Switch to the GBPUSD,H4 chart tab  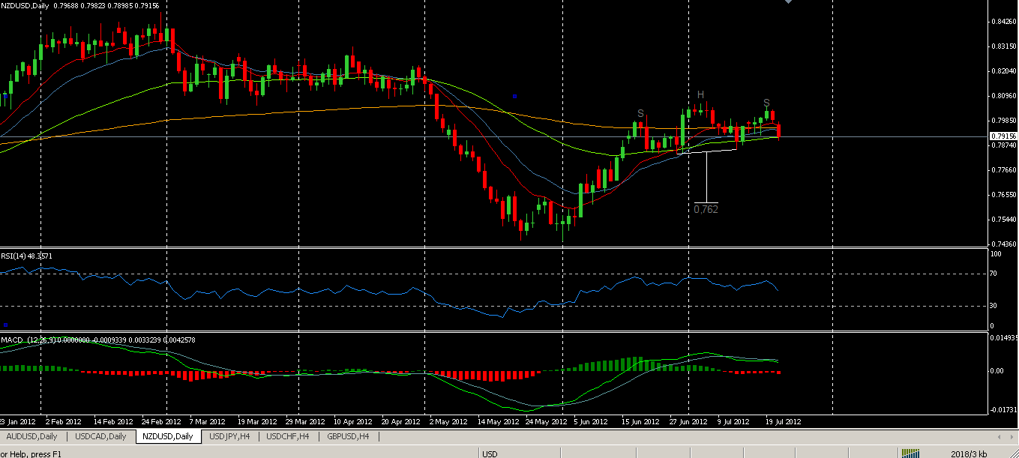click(348, 436)
